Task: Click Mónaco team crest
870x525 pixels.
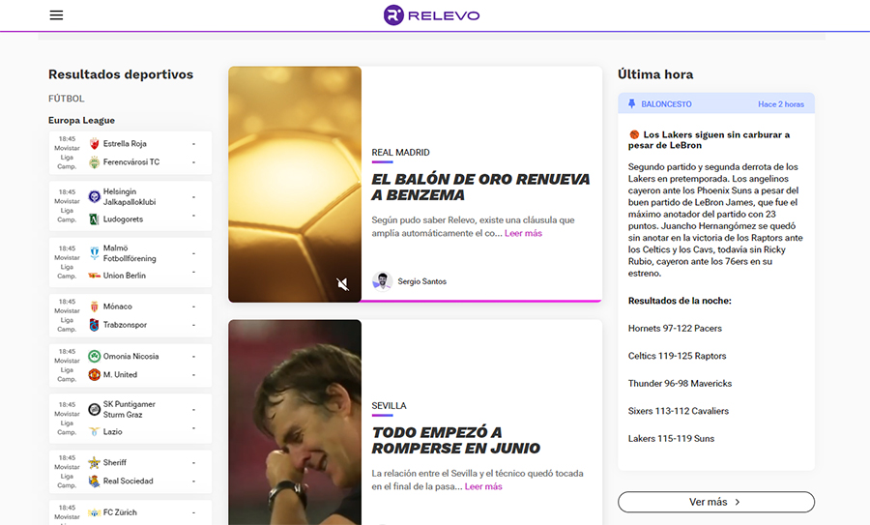Action: click(x=95, y=306)
